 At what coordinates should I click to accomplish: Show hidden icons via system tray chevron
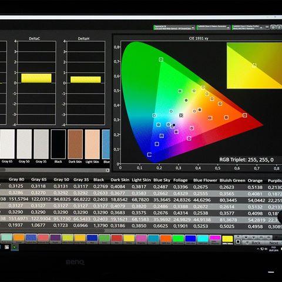pos(258,249)
